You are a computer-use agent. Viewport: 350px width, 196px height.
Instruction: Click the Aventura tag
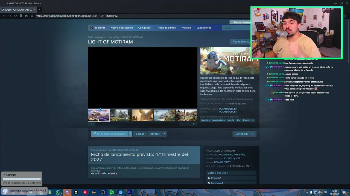point(206,120)
